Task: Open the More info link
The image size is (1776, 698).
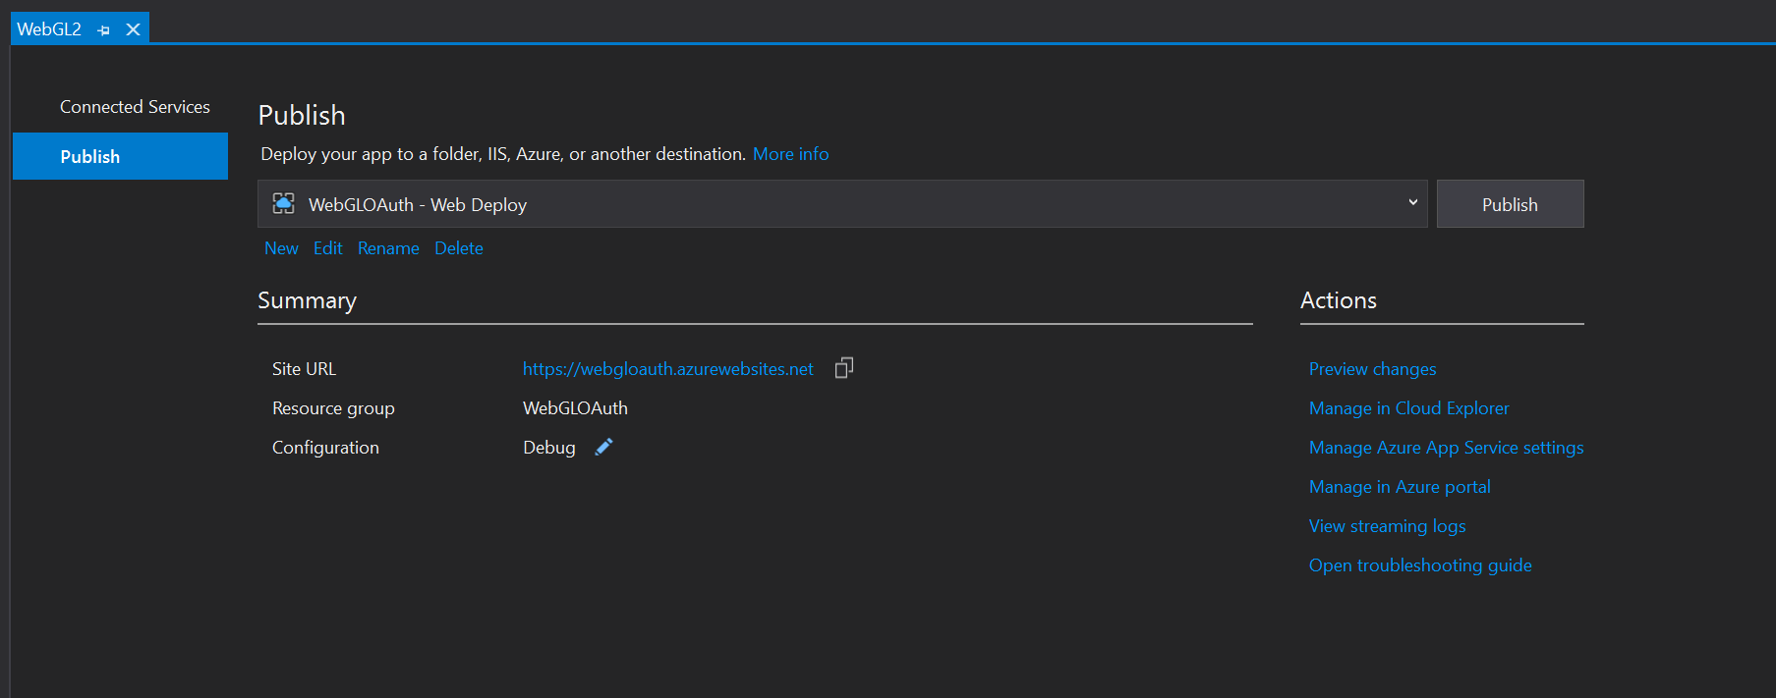Action: coord(790,154)
